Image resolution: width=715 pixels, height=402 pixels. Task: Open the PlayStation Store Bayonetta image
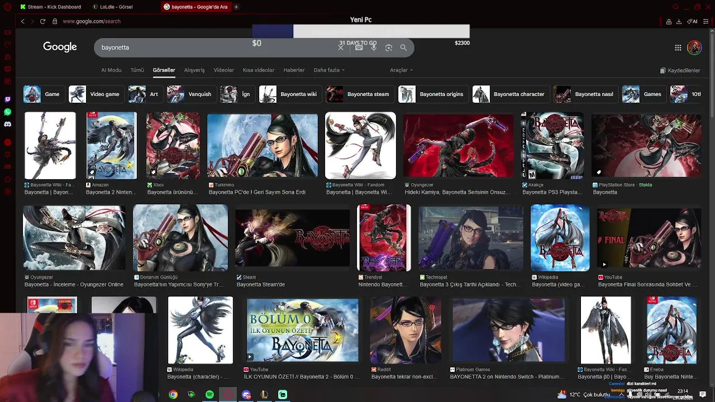[646, 146]
